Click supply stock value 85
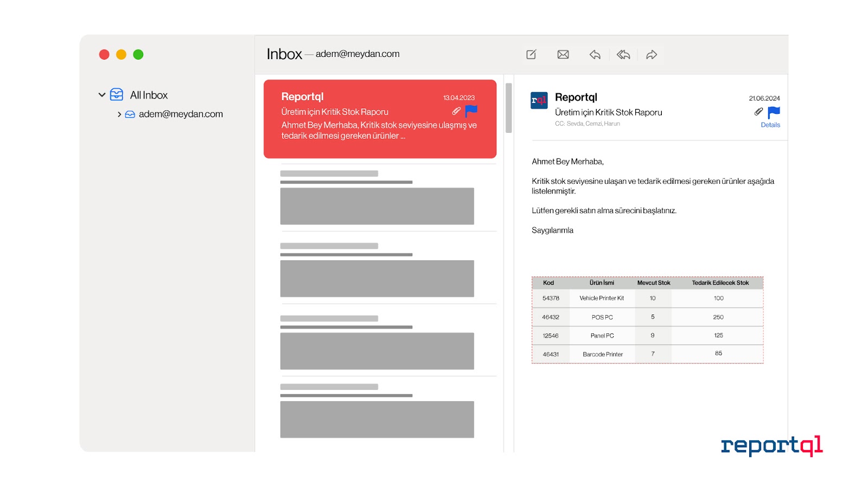The width and height of the screenshot is (868, 488). point(718,353)
